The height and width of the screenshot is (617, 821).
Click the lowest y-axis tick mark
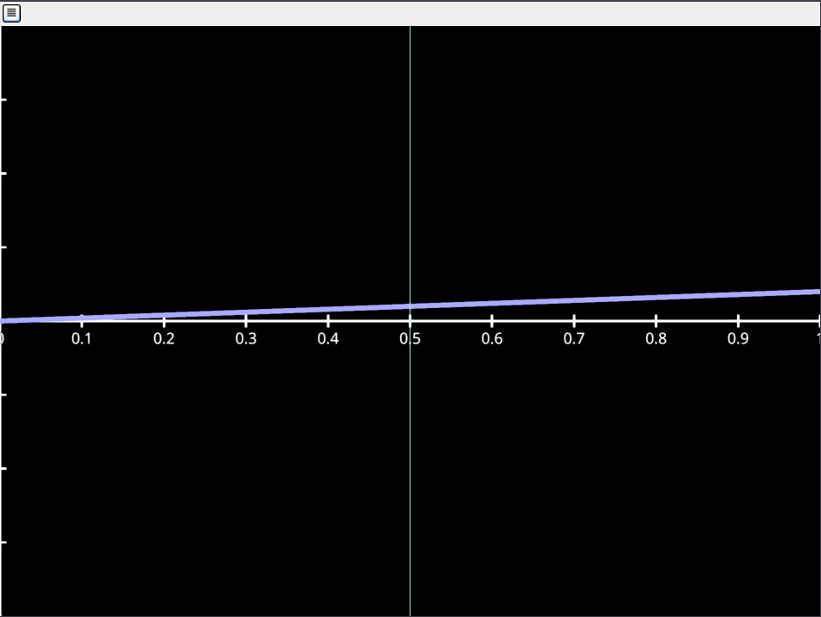tap(3, 542)
